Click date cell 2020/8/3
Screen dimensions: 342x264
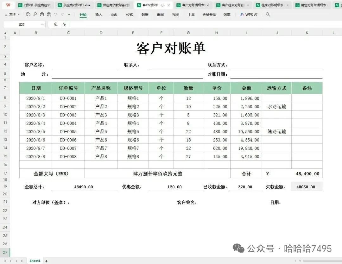point(35,115)
